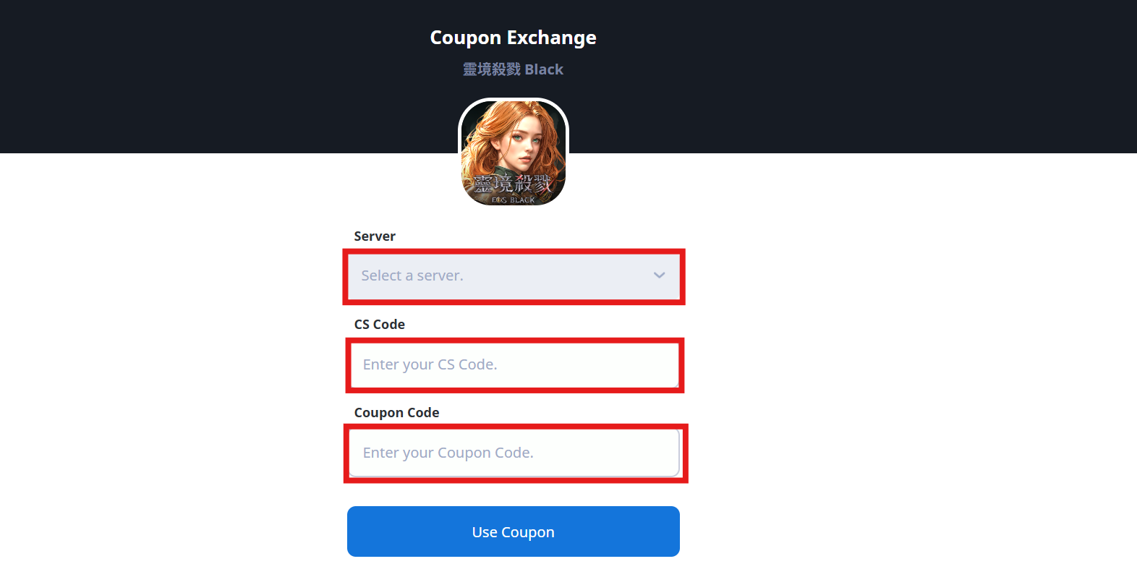The width and height of the screenshot is (1137, 564).
Task: Focus the Coupon Code input field
Action: click(514, 453)
